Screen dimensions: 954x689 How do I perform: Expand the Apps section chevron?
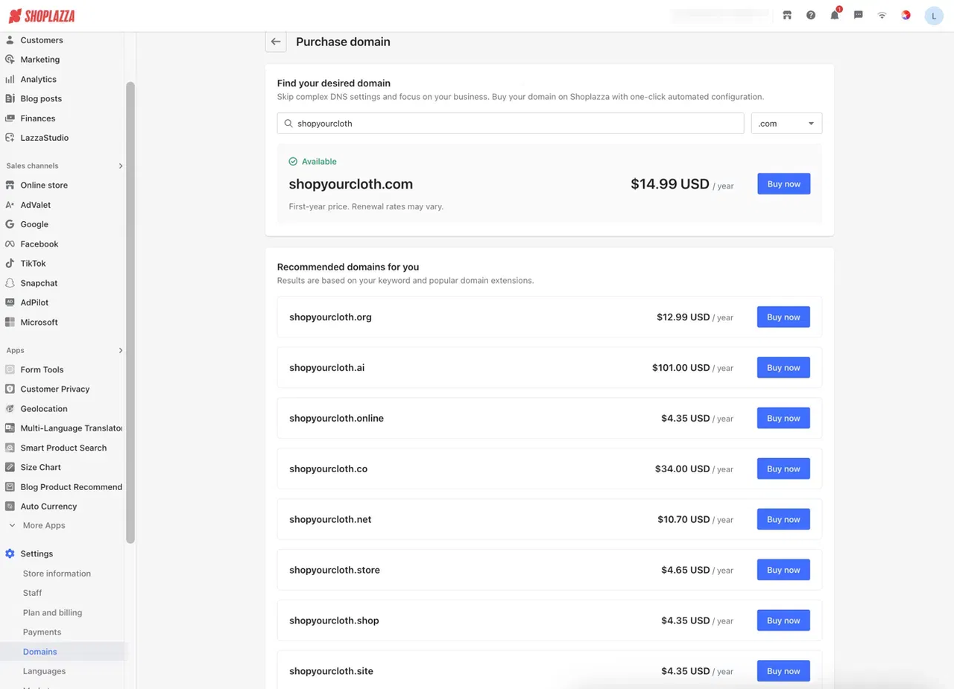[120, 351]
